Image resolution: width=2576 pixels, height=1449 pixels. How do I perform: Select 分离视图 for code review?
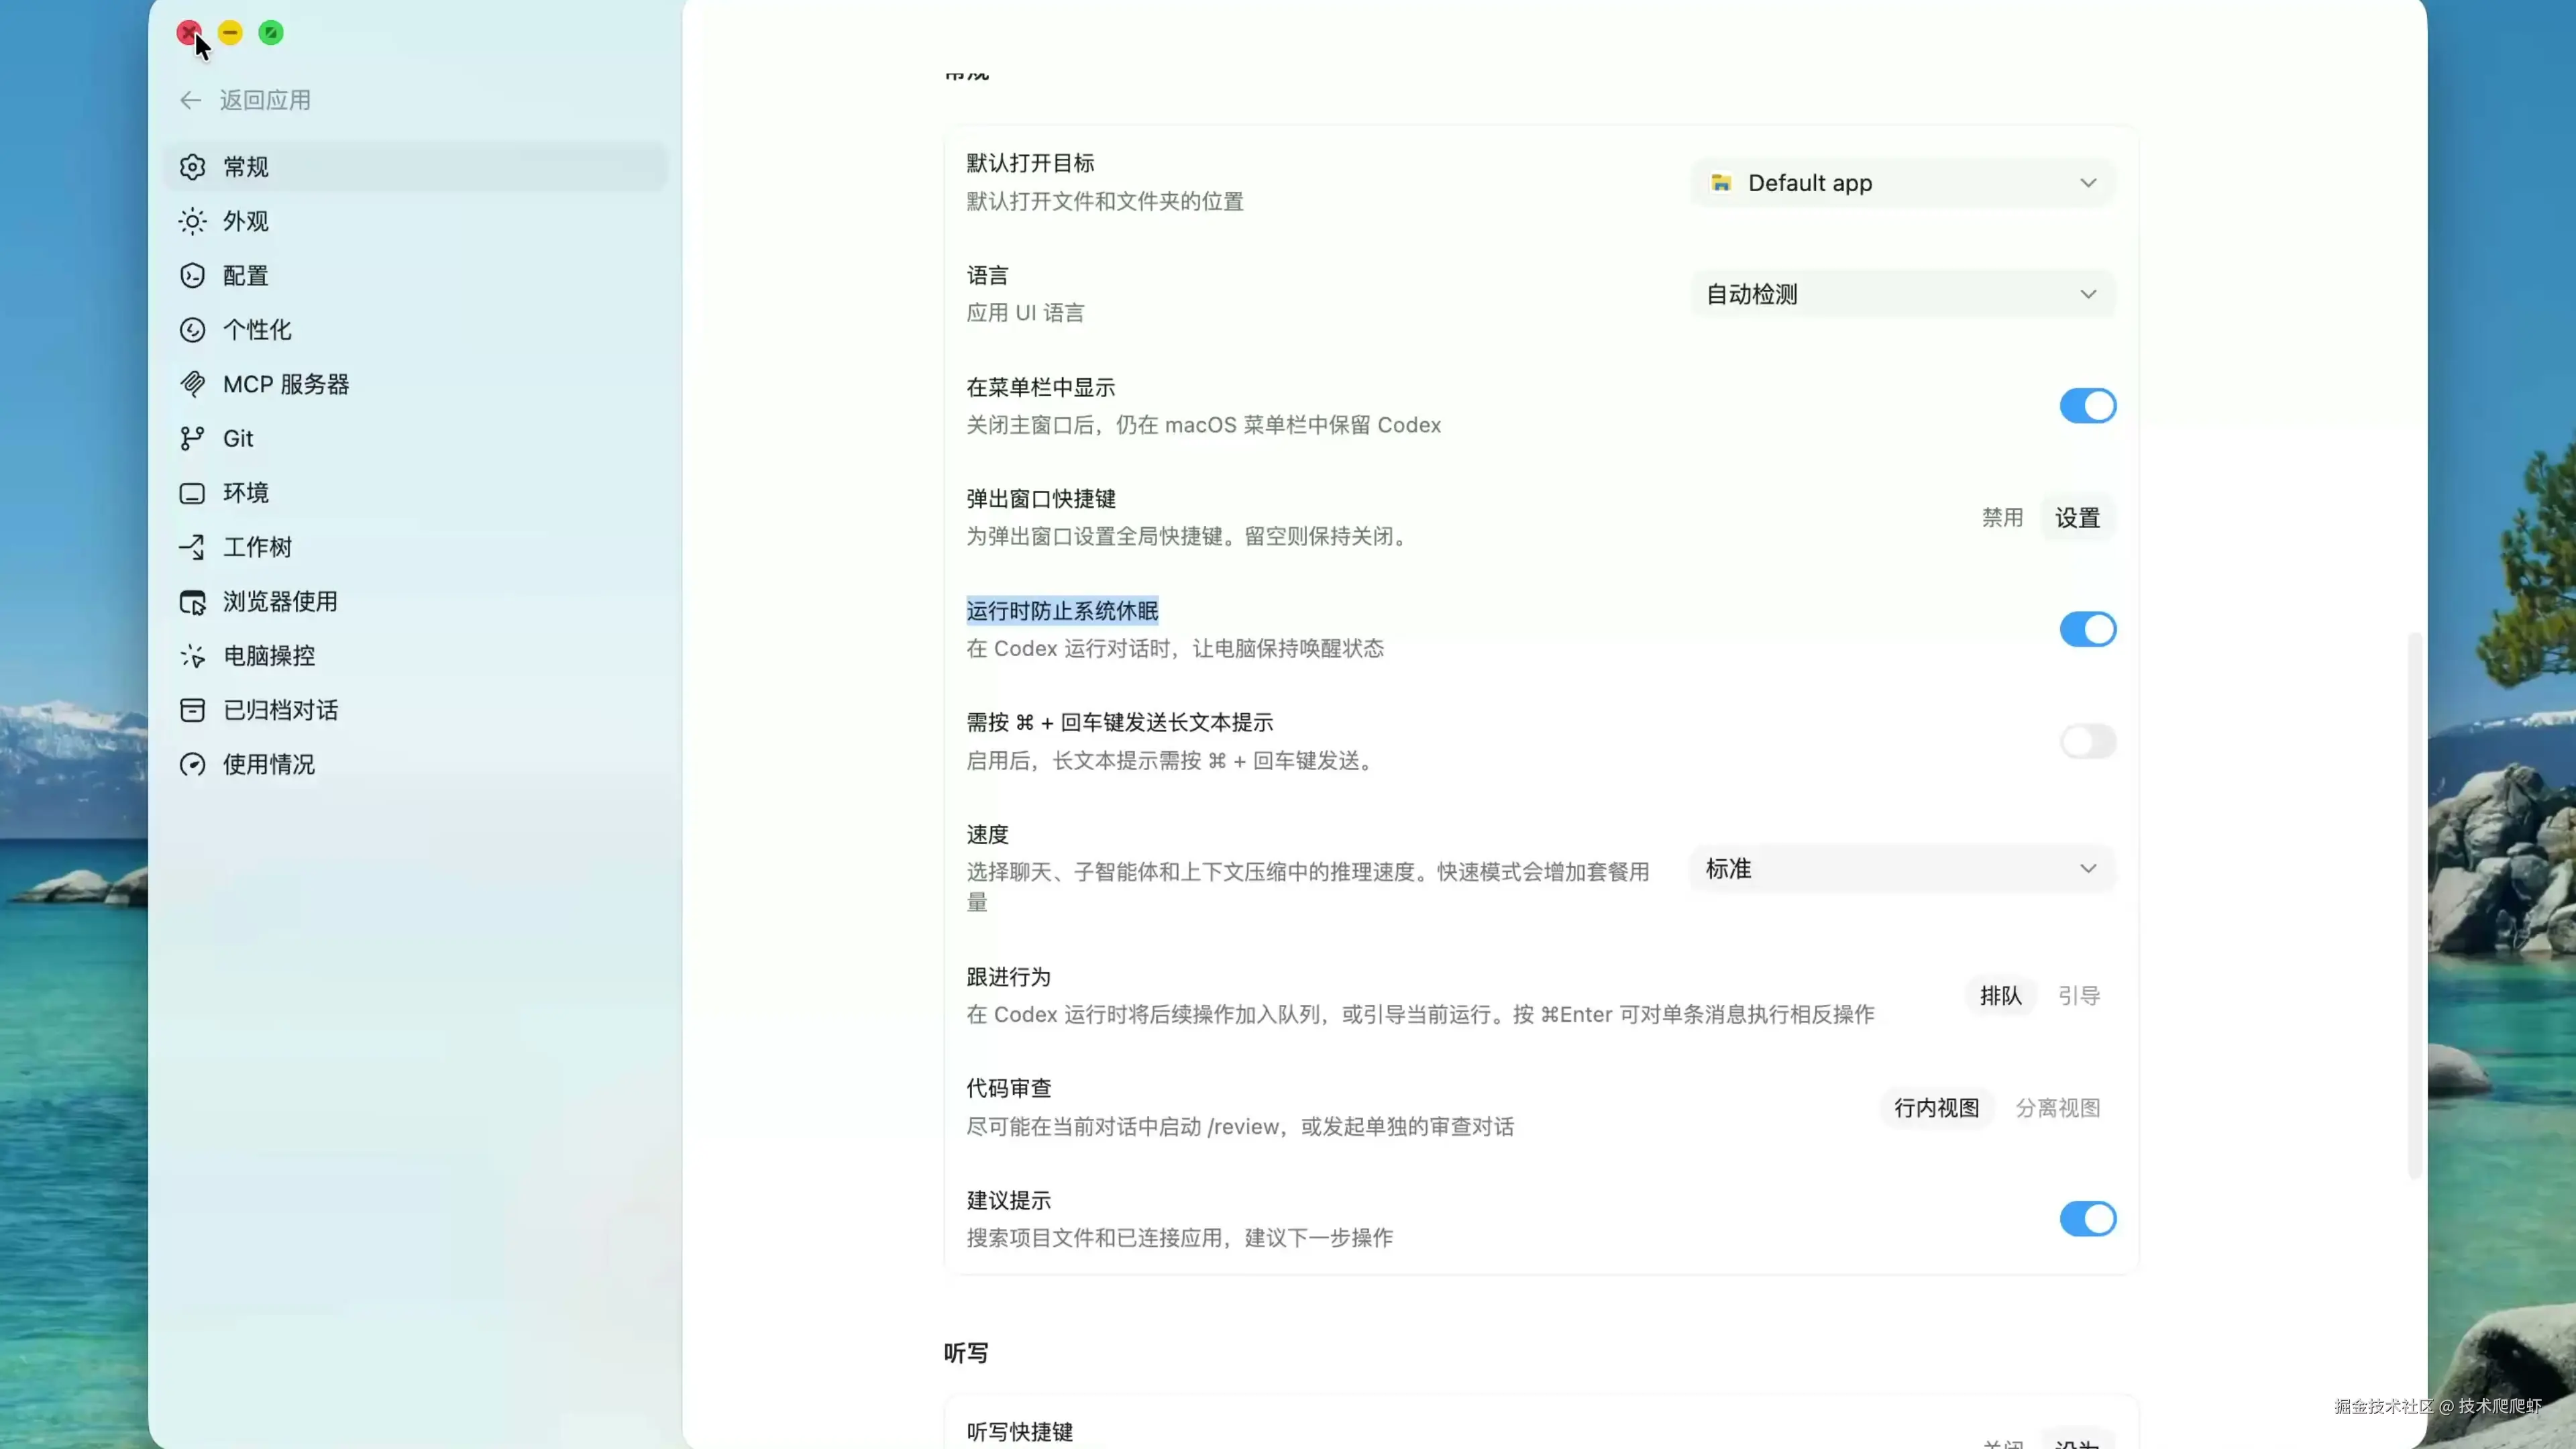[x=2057, y=1108]
